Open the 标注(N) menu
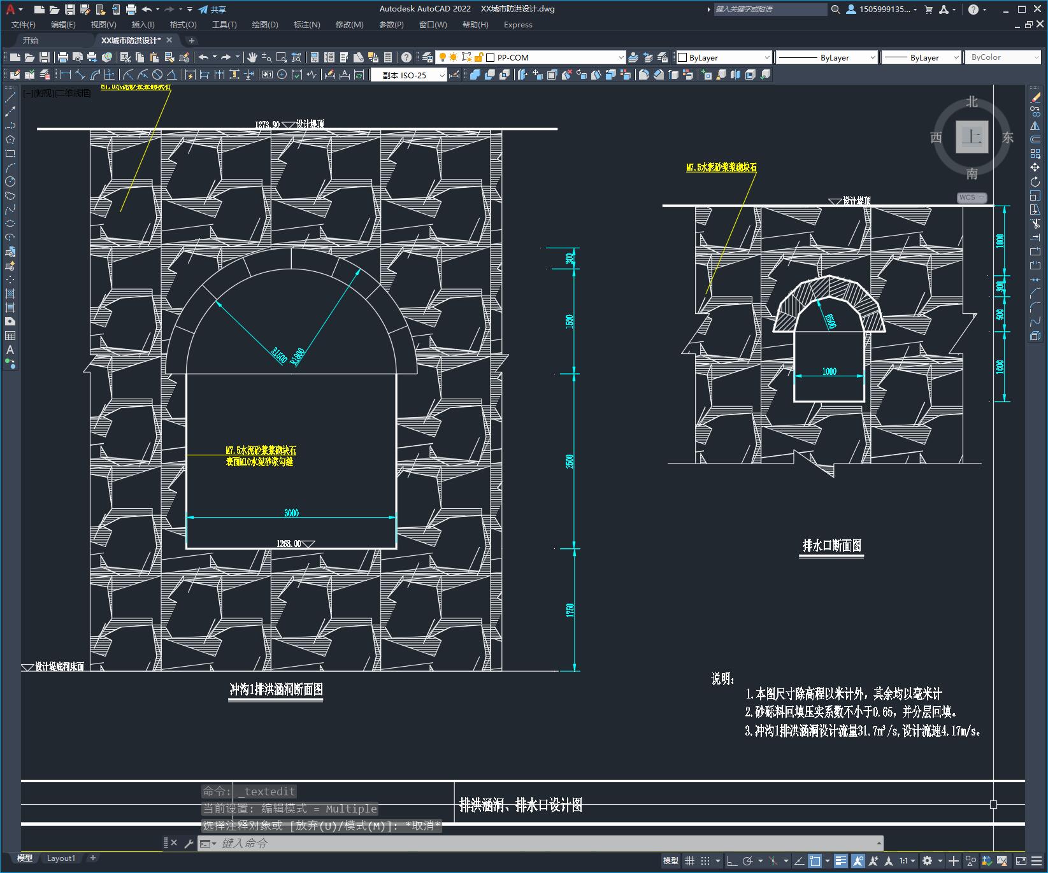The width and height of the screenshot is (1048, 873). tap(306, 25)
